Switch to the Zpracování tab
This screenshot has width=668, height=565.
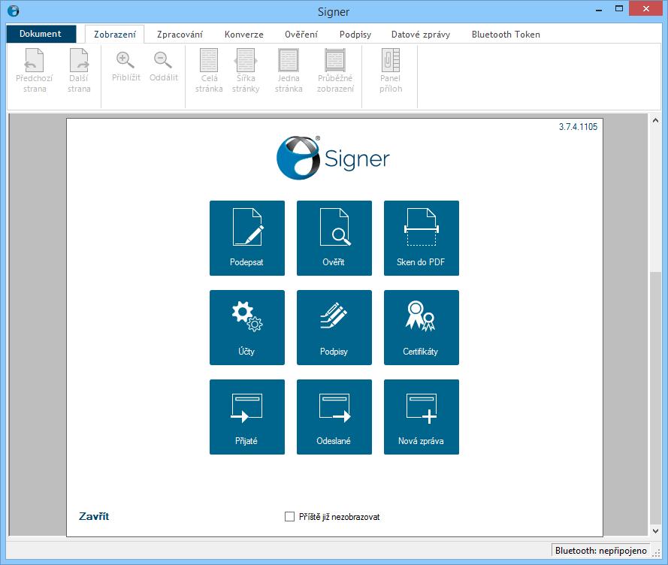180,34
